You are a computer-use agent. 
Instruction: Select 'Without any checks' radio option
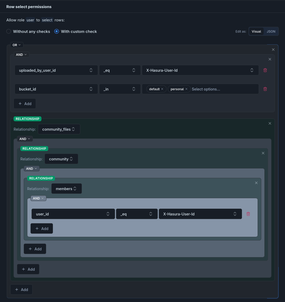tap(9, 31)
